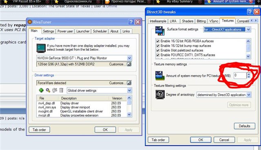Click the trash delete icon in driver settings
Screen dimensions: 261x150
[61, 90]
